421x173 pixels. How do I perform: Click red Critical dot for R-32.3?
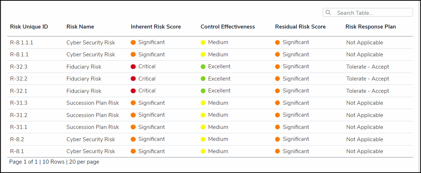point(133,66)
